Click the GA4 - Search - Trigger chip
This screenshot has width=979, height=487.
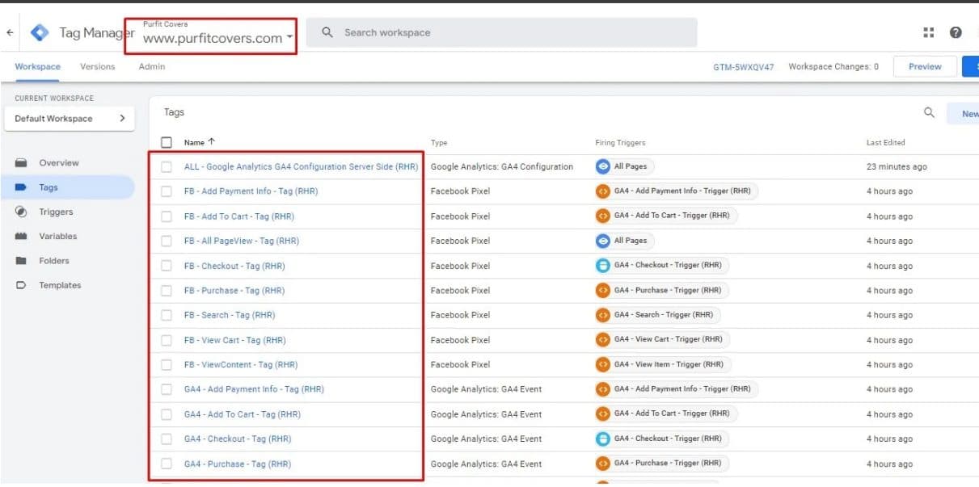pos(657,315)
